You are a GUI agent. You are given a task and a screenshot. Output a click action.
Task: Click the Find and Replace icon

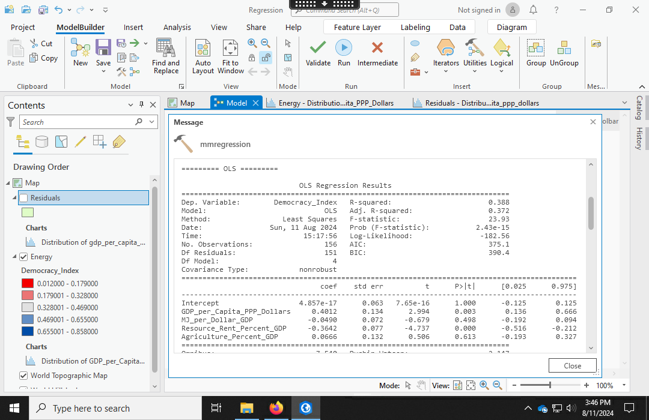[165, 56]
